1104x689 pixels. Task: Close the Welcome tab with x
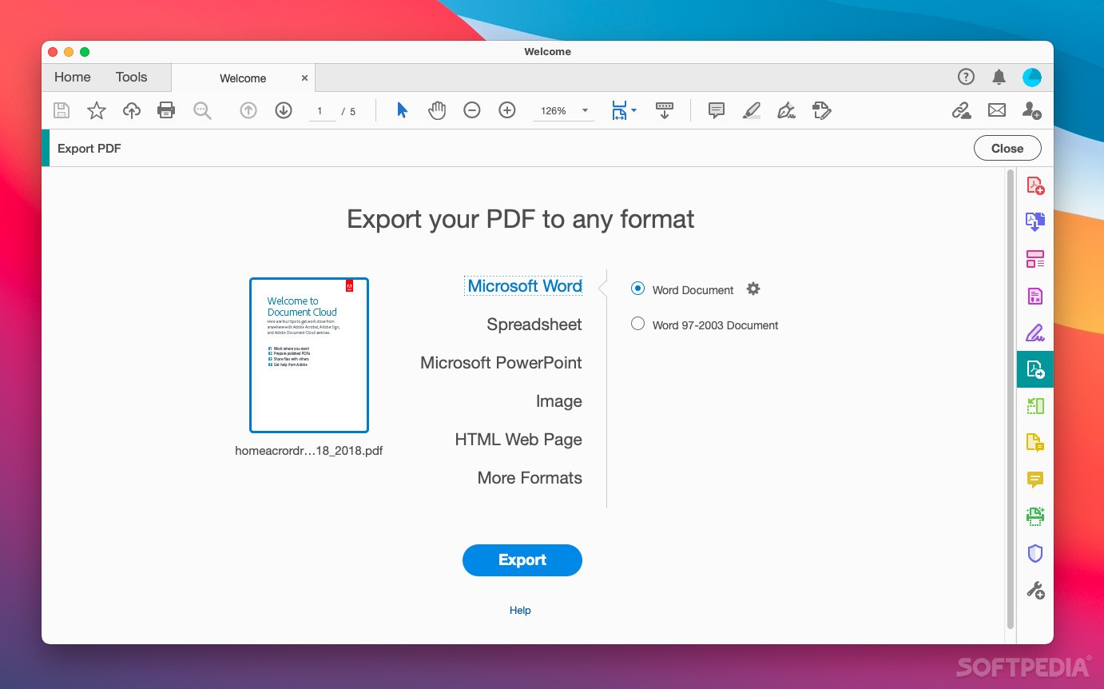(304, 78)
